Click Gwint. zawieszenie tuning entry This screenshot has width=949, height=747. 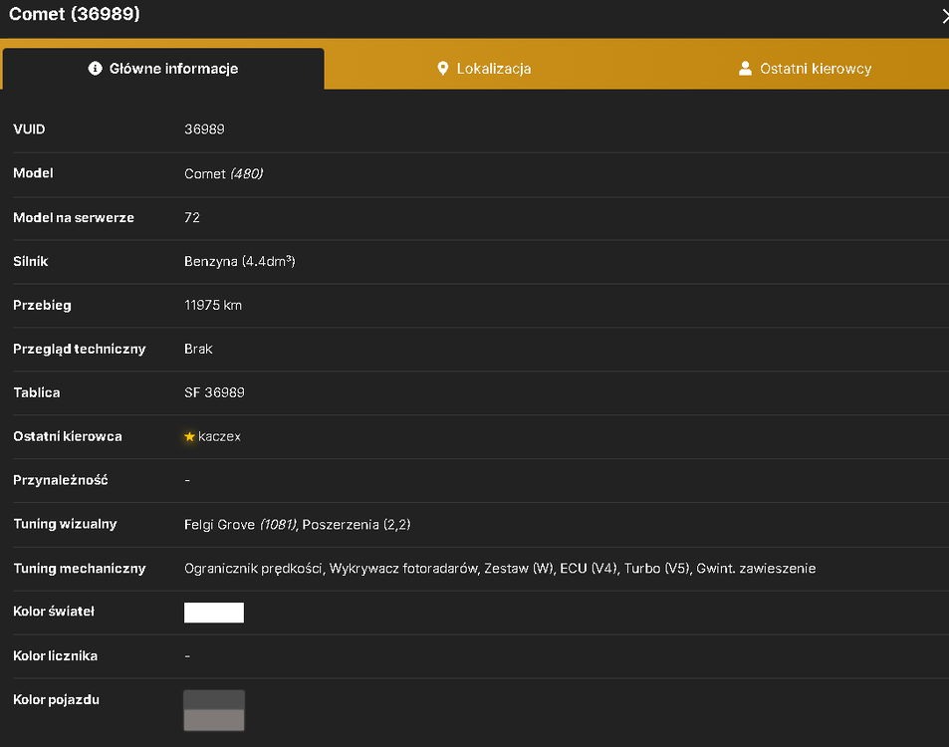click(756, 569)
